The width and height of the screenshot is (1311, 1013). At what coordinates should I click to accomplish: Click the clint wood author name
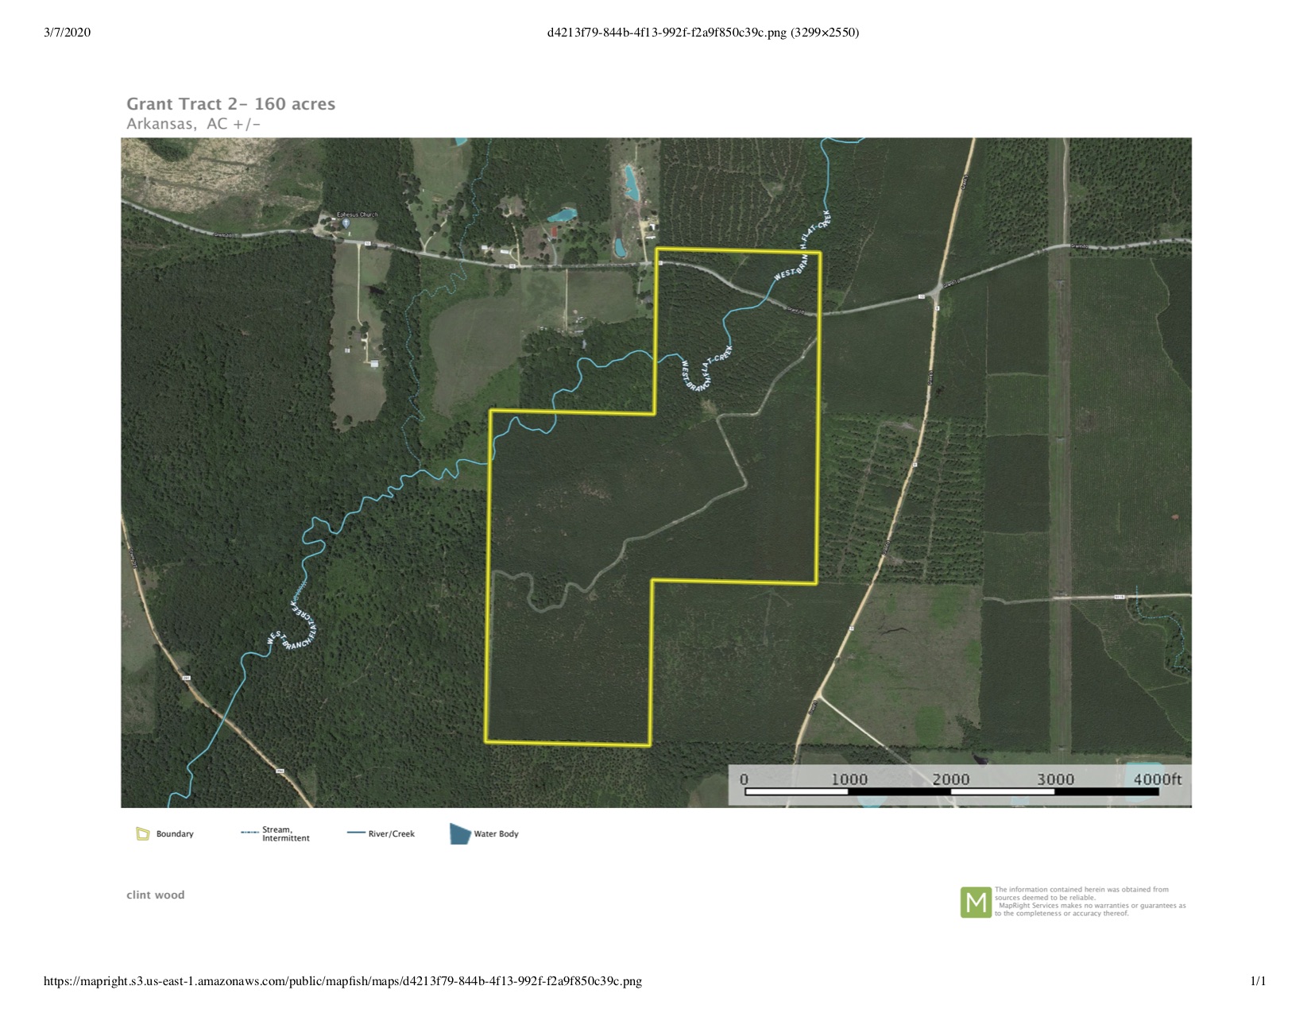pos(156,895)
